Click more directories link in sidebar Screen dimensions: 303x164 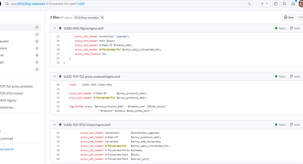[7, 107]
